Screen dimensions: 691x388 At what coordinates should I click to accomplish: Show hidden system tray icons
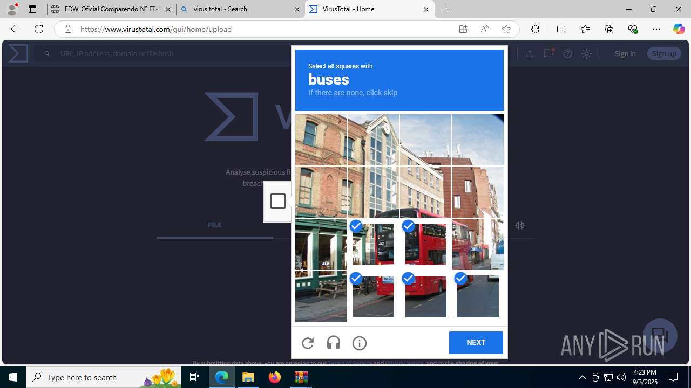[x=582, y=377]
